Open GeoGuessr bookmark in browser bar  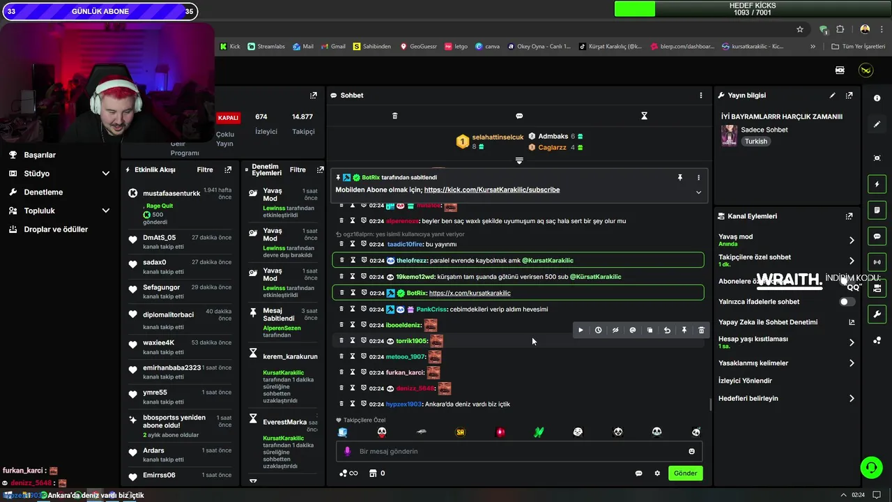click(418, 47)
